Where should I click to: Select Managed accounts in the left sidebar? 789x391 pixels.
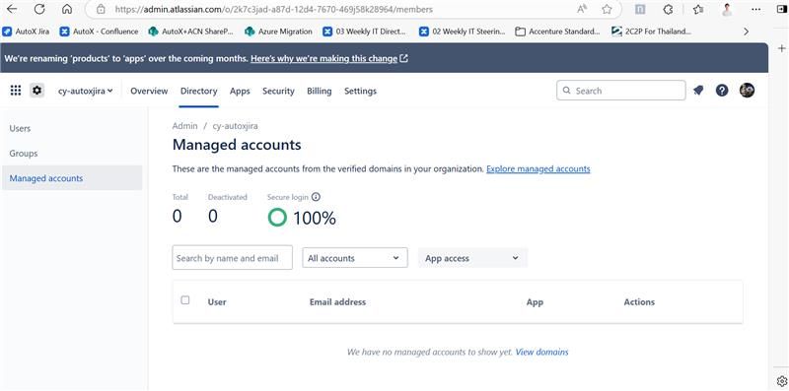point(72,178)
